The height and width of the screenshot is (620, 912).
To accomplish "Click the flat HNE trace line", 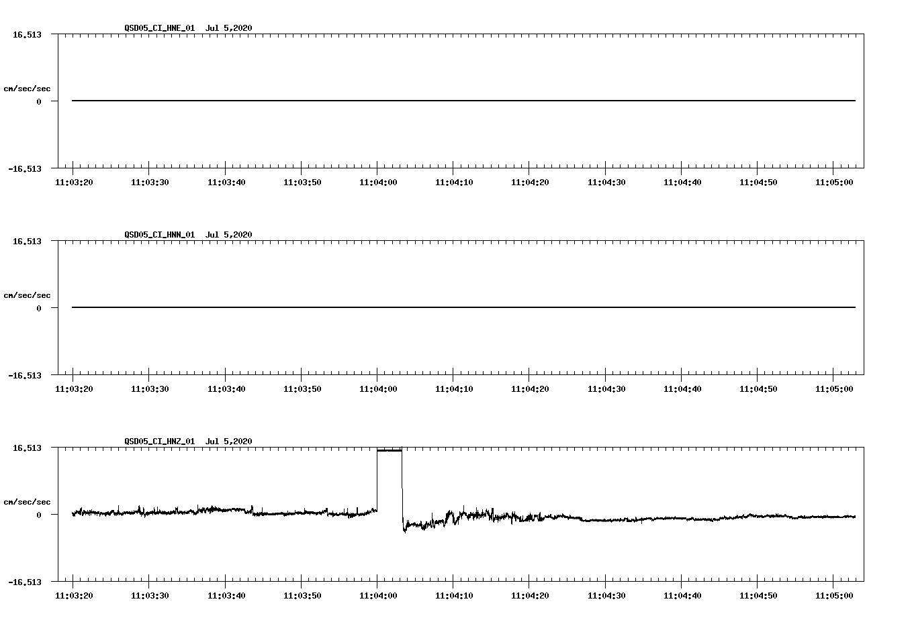I will (x=463, y=101).
